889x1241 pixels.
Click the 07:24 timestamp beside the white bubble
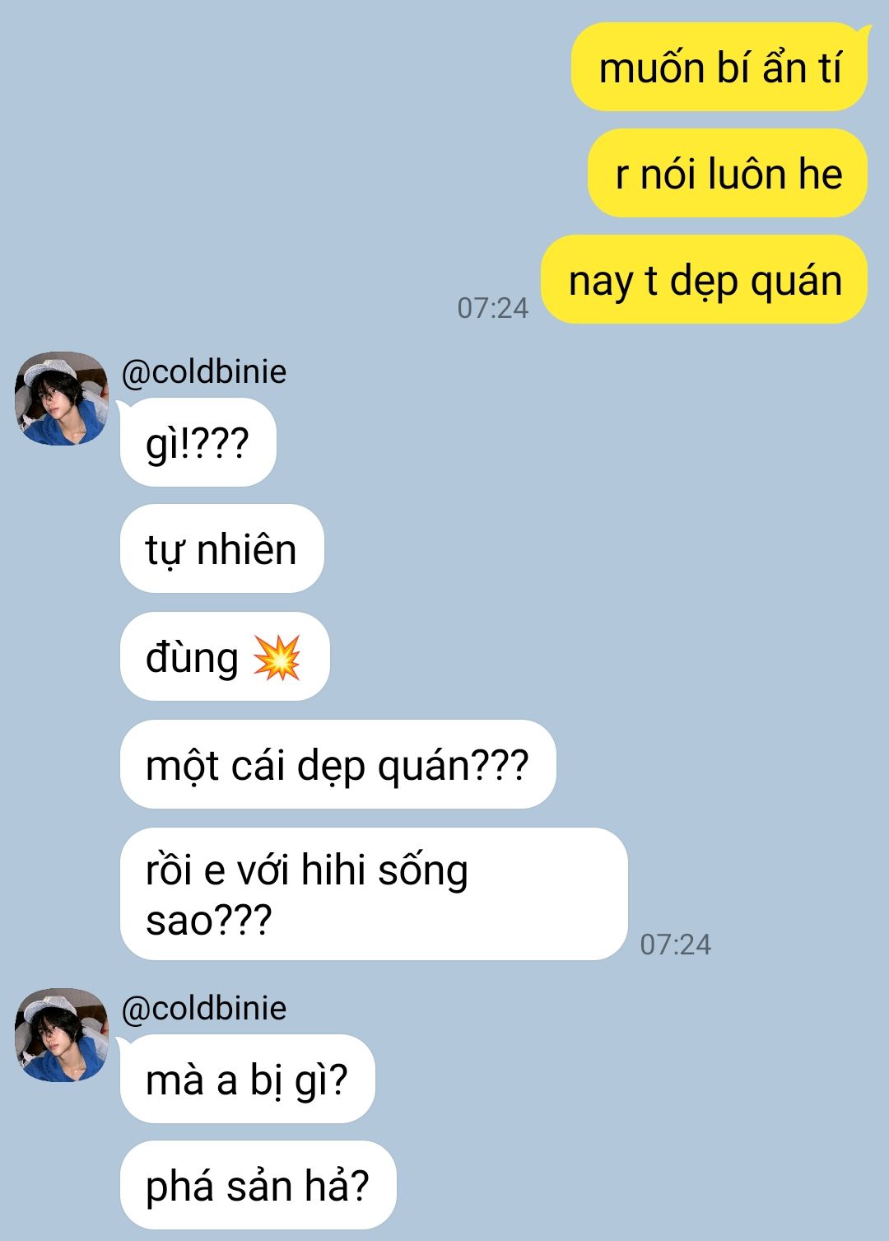click(675, 945)
